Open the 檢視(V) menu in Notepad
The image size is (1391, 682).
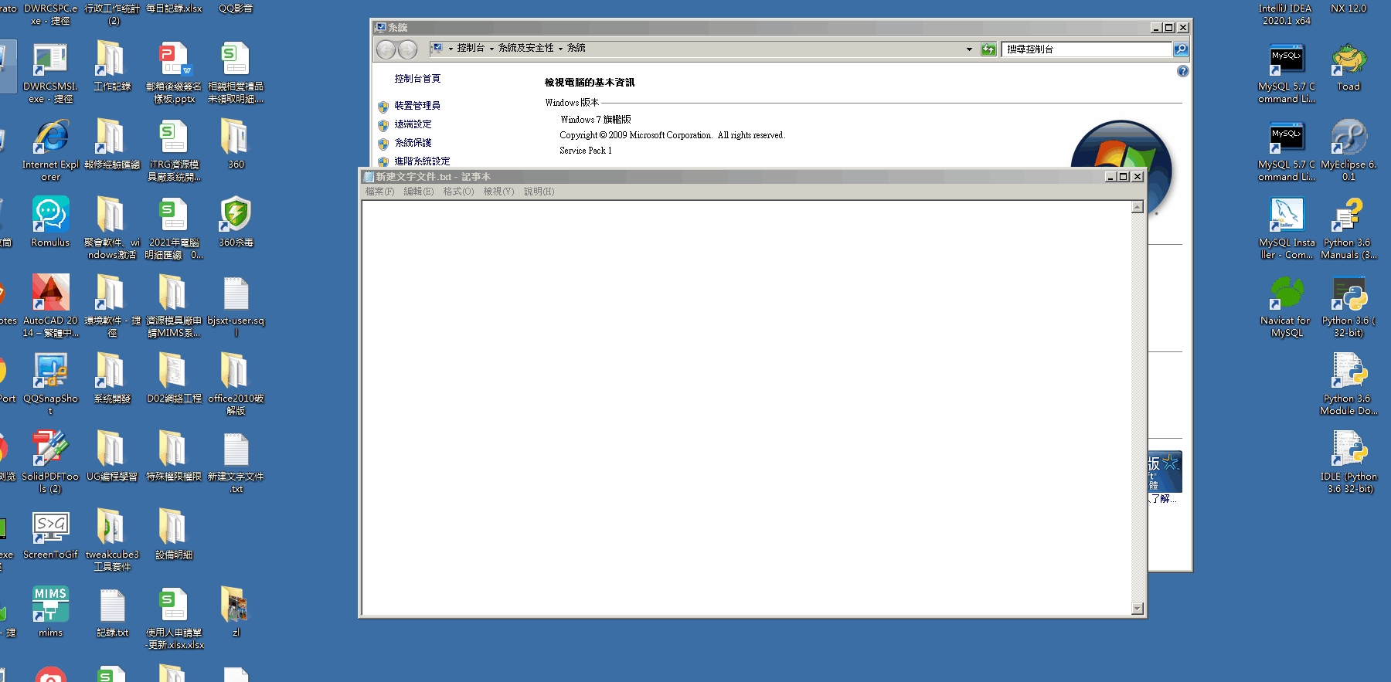point(498,192)
